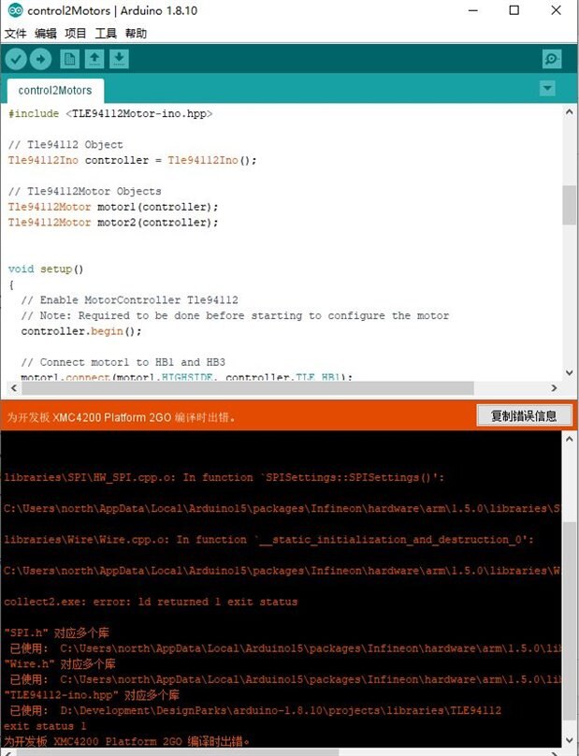Click the controller.begin(); line
Screen dimensions: 579x756
click(x=81, y=331)
